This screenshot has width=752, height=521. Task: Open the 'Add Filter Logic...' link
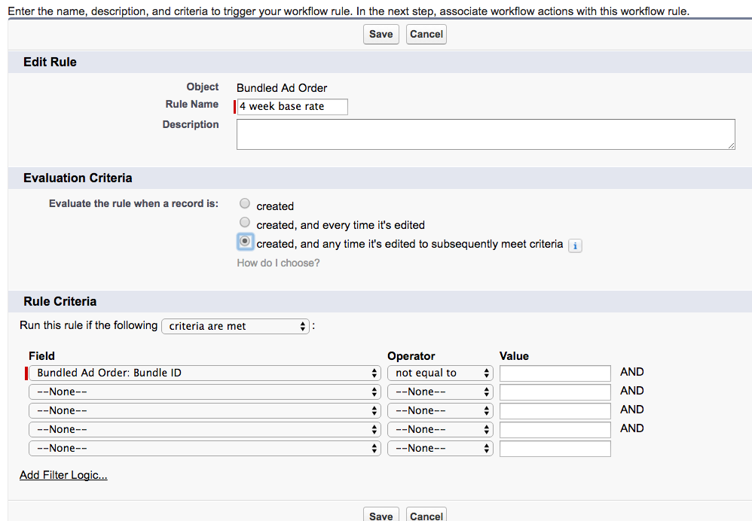(x=63, y=475)
